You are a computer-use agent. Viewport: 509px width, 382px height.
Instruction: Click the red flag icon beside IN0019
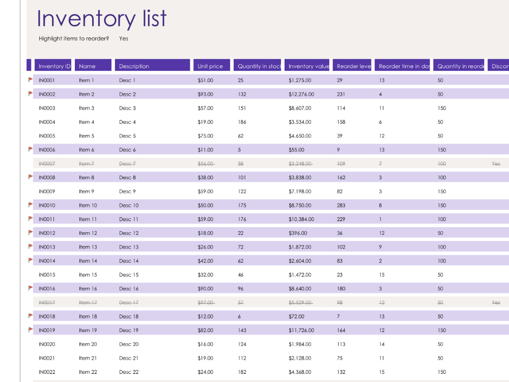(31, 330)
